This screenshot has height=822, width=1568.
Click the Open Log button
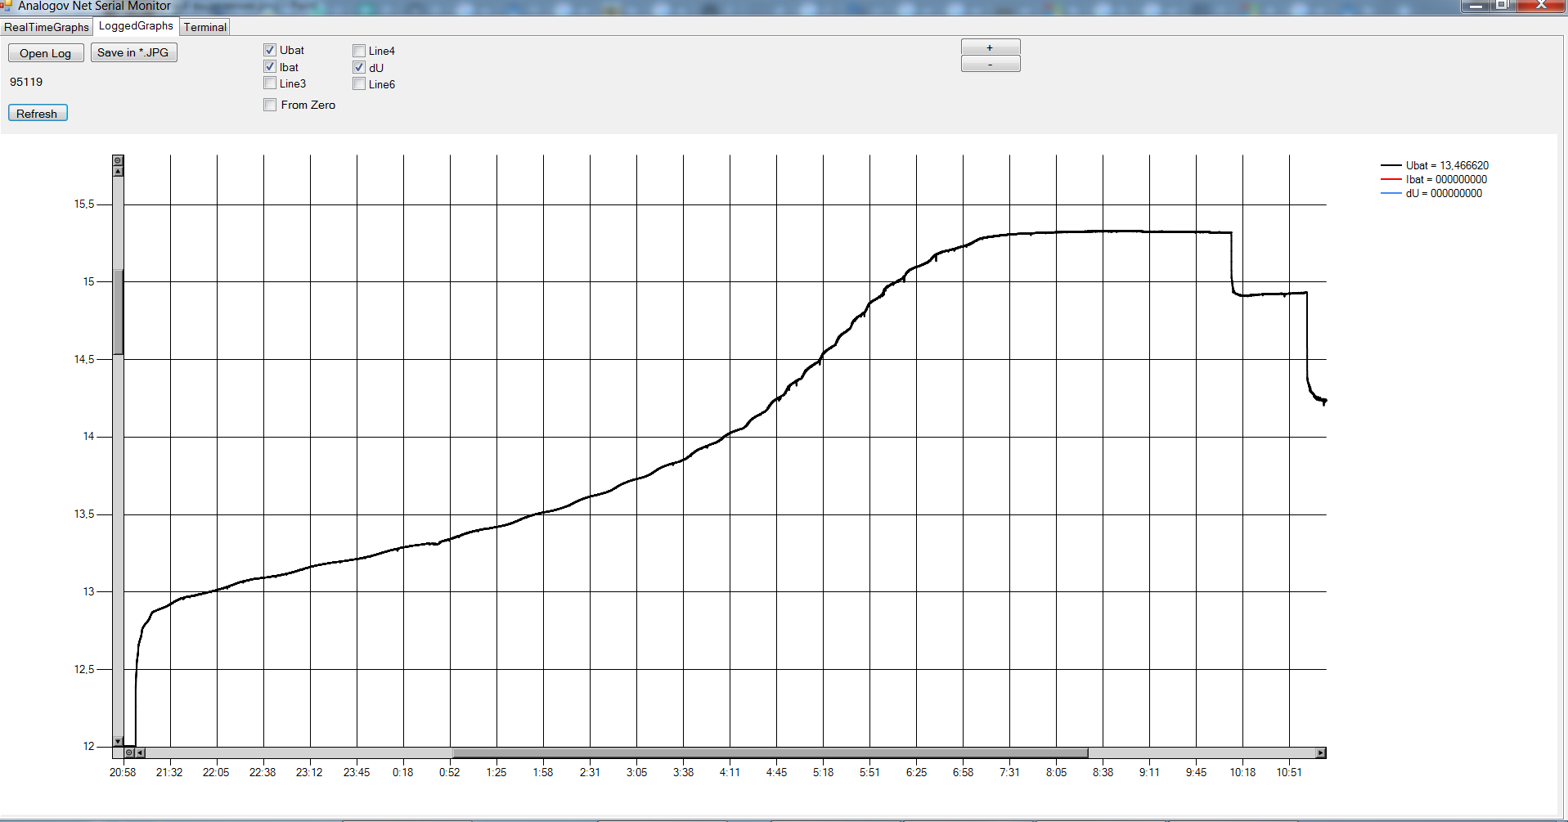(46, 53)
